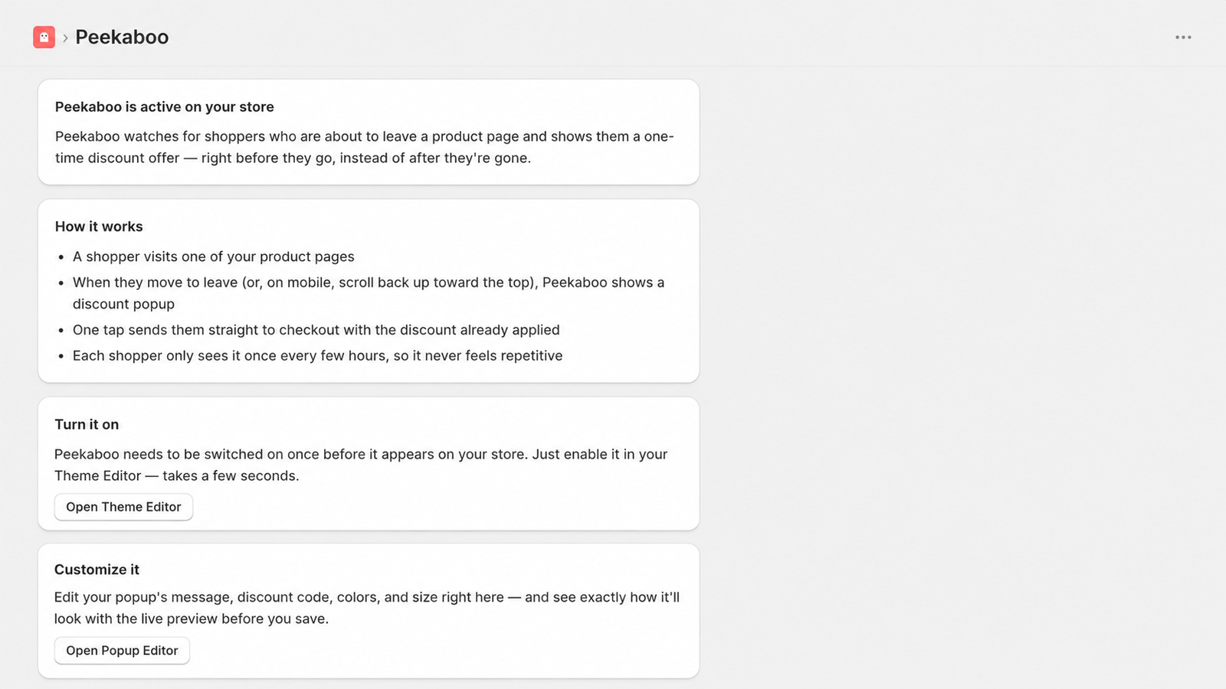
Task: Click the bullet dot before "One tap sends"
Action: coord(61,331)
